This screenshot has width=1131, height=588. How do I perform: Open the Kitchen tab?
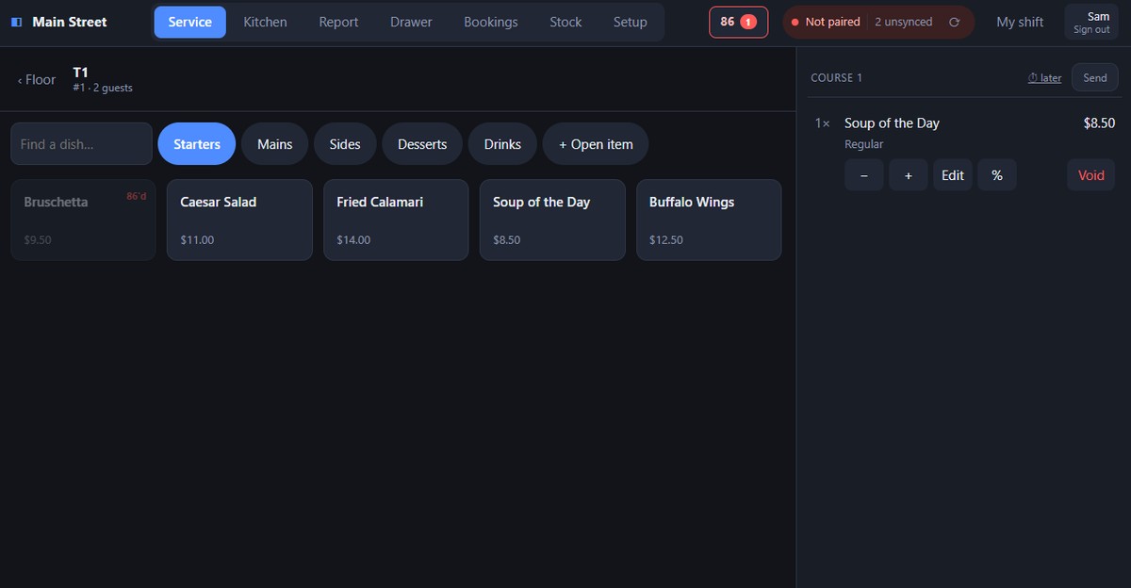click(x=265, y=22)
